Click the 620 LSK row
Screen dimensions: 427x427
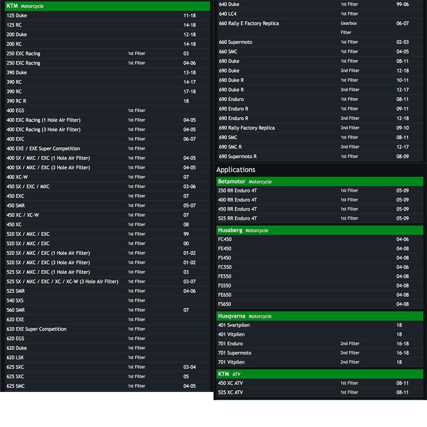(x=107, y=357)
